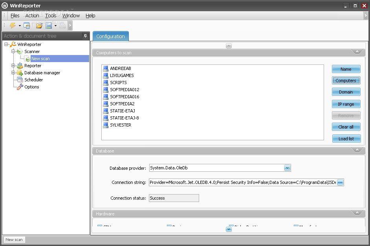Click scroll-down arrow at the bottom of the configuration panel
This screenshot has width=370, height=246.
(229, 229)
